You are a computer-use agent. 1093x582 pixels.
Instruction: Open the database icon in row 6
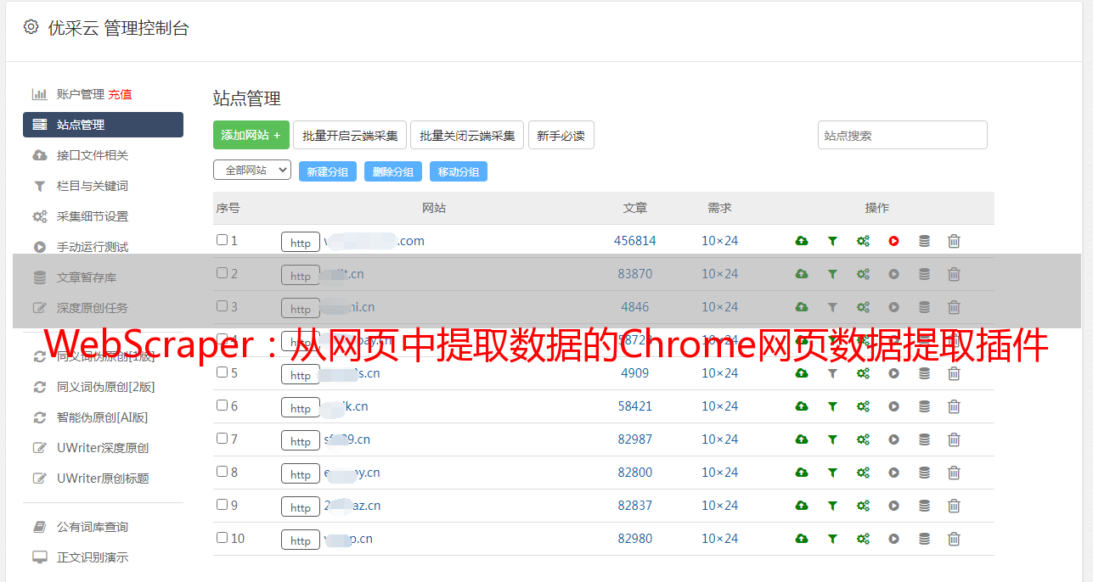(924, 406)
